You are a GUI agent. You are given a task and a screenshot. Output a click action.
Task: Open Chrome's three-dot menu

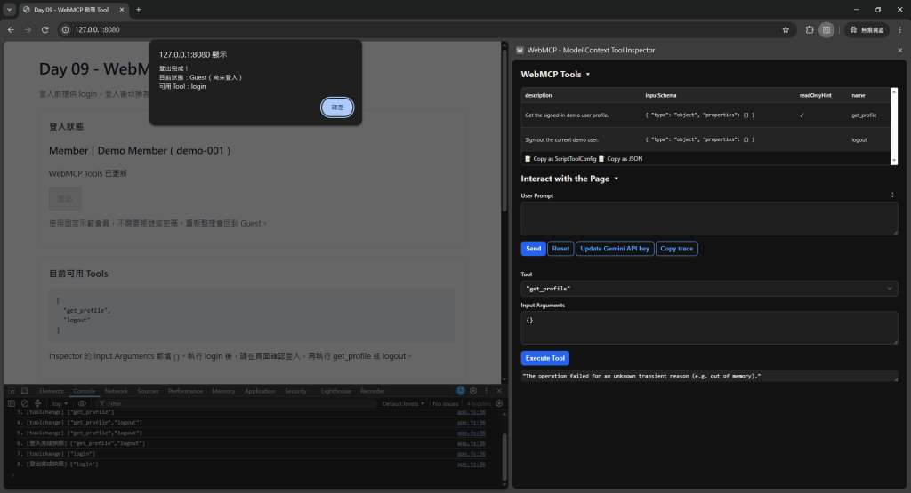coord(900,29)
